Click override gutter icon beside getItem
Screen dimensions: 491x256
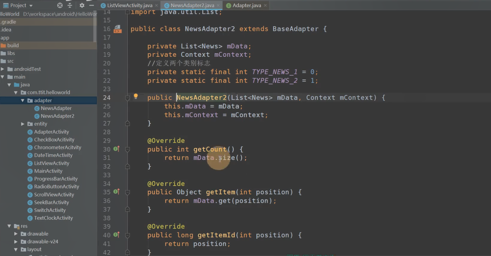(117, 192)
